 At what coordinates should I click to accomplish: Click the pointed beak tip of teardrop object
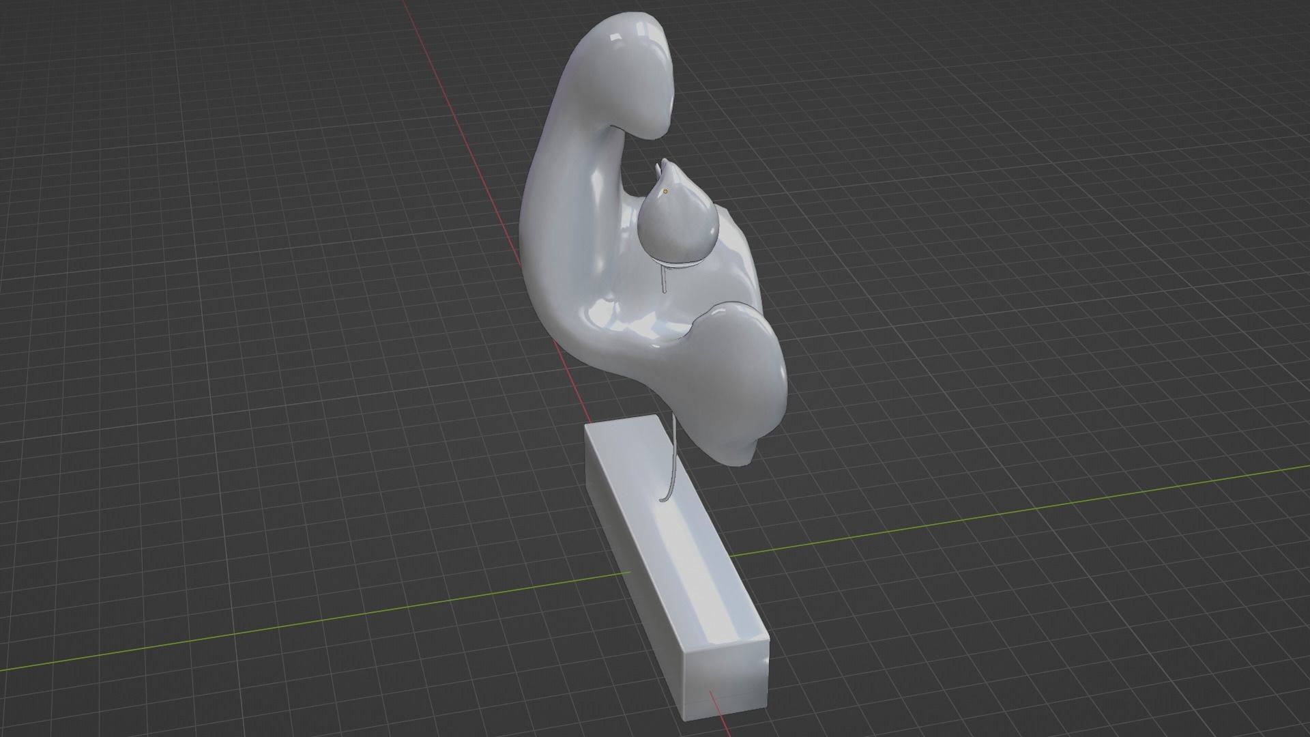pyautogui.click(x=663, y=162)
